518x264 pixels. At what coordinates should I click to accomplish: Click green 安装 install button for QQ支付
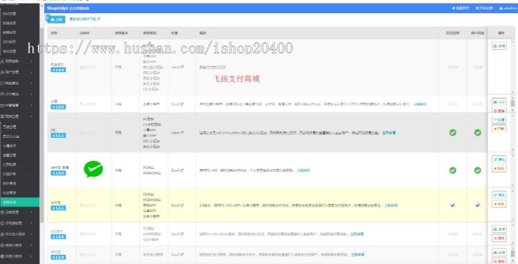(x=499, y=229)
